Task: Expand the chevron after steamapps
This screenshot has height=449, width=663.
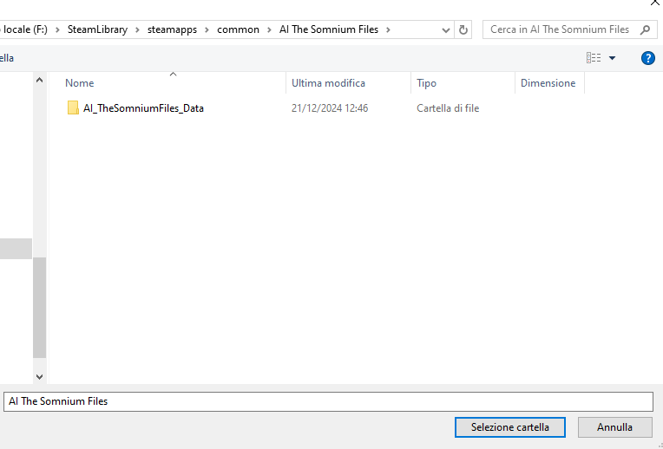Action: pyautogui.click(x=207, y=29)
